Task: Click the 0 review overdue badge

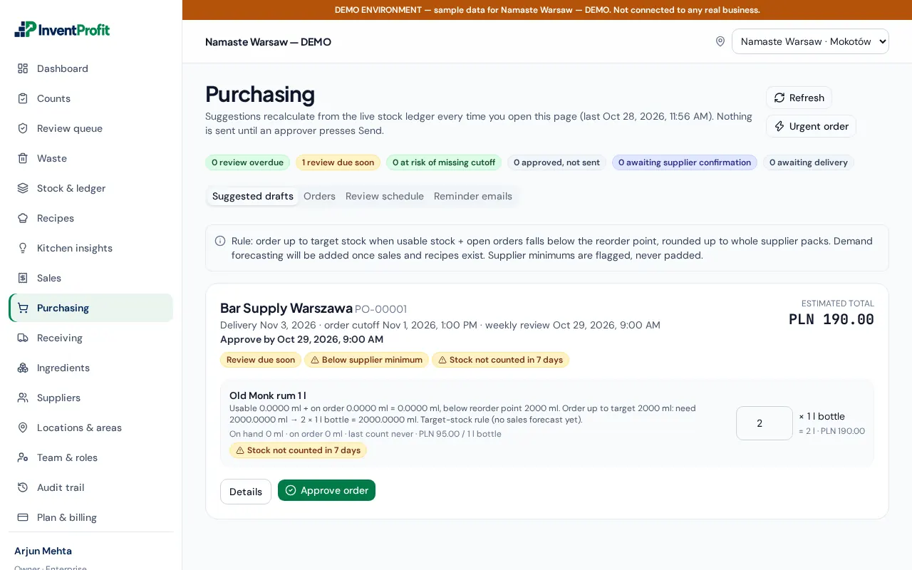Action: pyautogui.click(x=247, y=162)
